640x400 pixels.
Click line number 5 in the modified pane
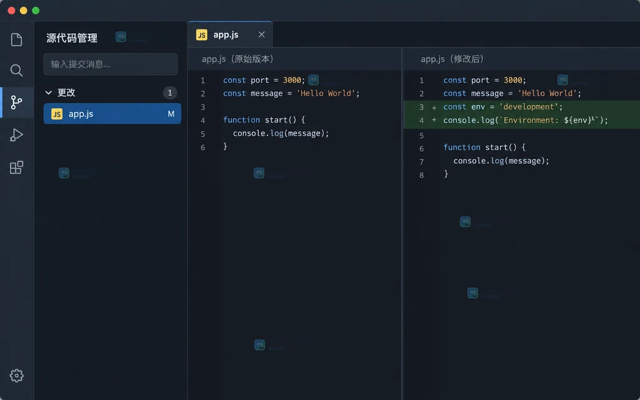(x=422, y=136)
